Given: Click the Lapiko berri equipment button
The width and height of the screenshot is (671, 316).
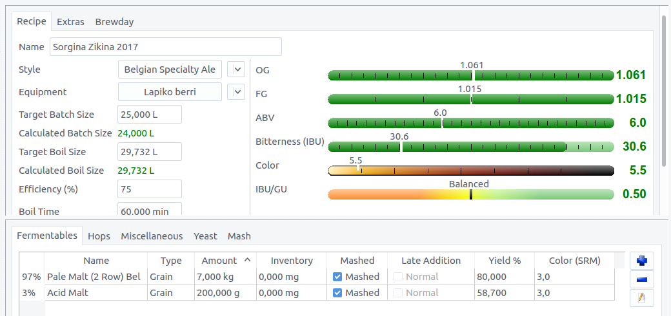Looking at the screenshot, I should (170, 92).
